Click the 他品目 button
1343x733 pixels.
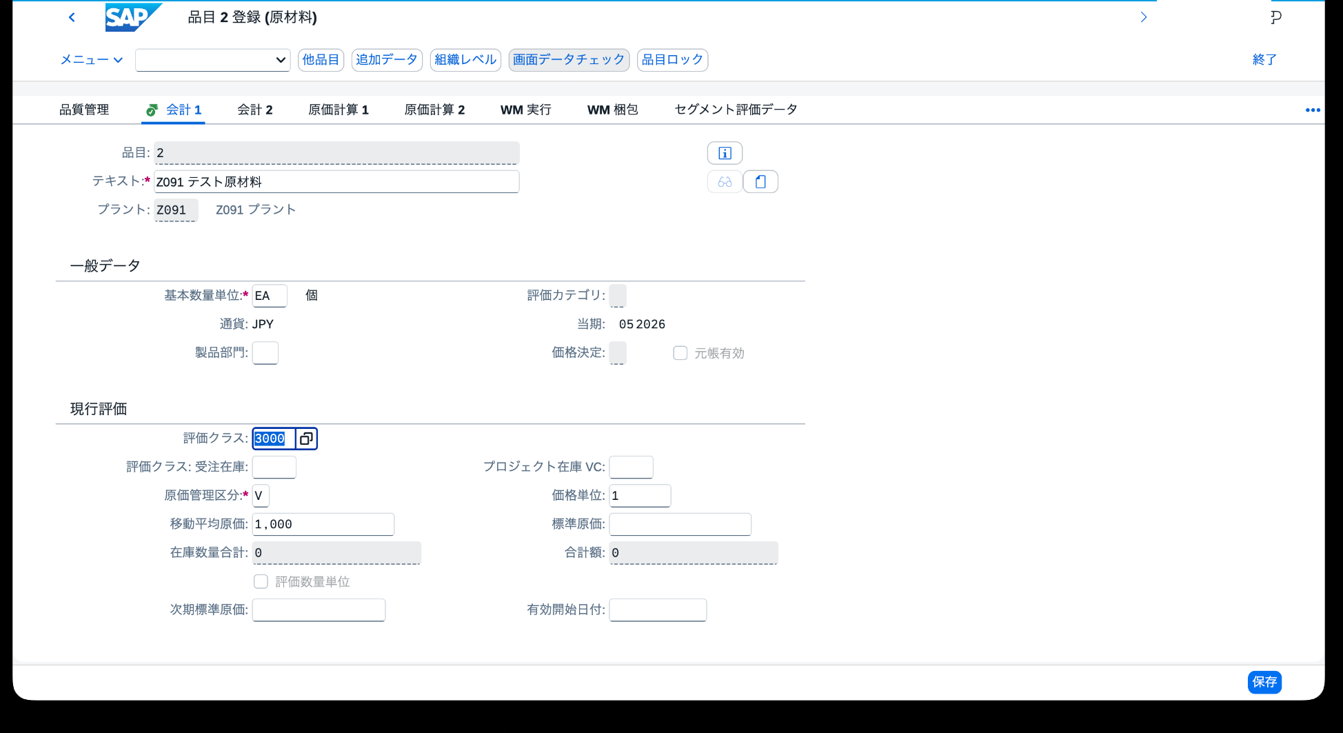click(321, 60)
